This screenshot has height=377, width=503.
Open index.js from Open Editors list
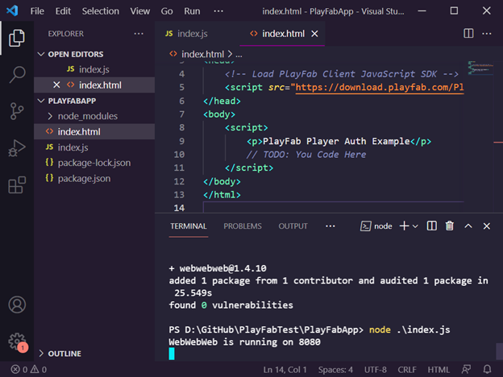point(94,69)
